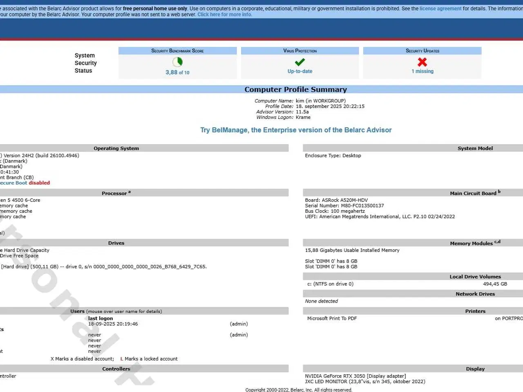Click the red X Security Updates icon
This screenshot has height=392, width=523.
[422, 62]
